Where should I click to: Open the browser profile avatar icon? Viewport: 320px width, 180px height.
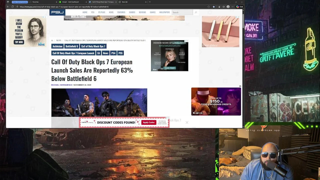[228, 7]
